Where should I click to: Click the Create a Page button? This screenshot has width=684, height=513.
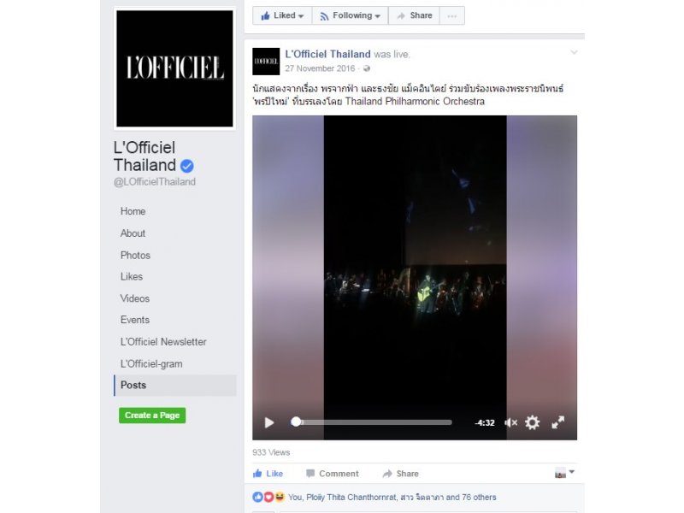click(x=152, y=416)
